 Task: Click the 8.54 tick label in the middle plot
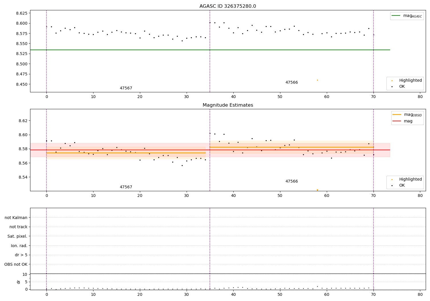click(x=23, y=177)
